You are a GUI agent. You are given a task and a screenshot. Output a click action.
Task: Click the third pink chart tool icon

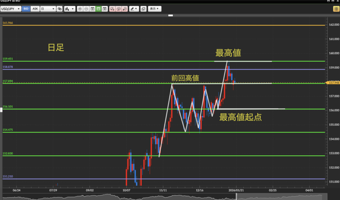point(125,9)
